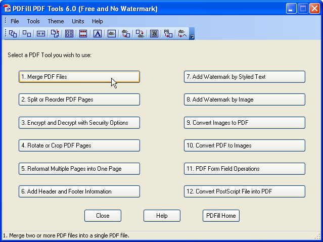Open the Tools menu

[x=33, y=21]
